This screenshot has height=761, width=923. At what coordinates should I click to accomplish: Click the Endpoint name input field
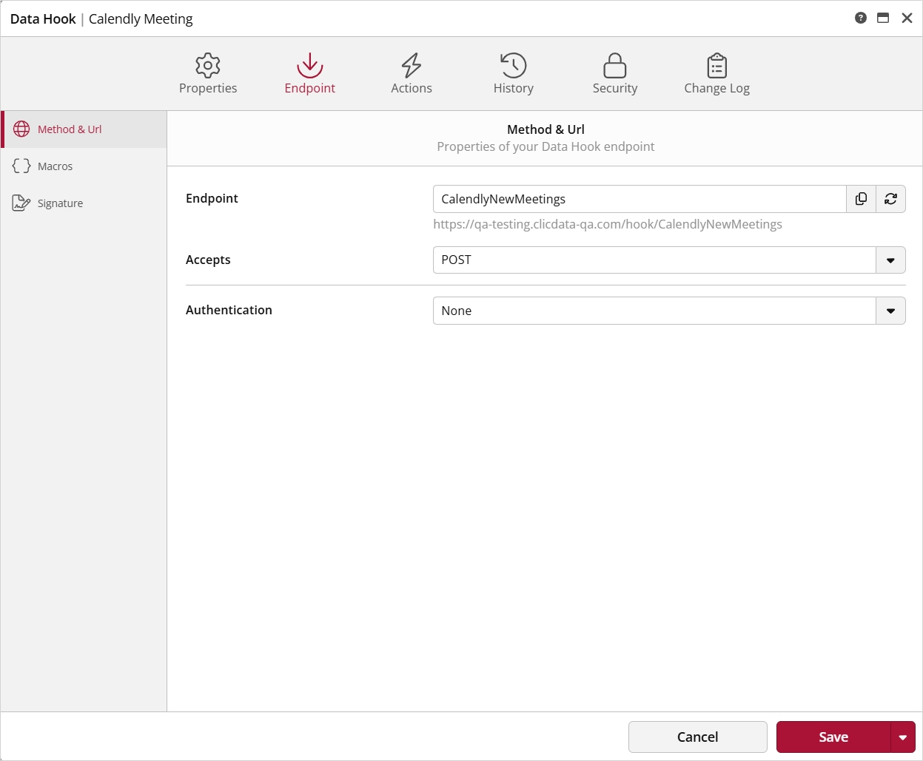click(x=640, y=199)
